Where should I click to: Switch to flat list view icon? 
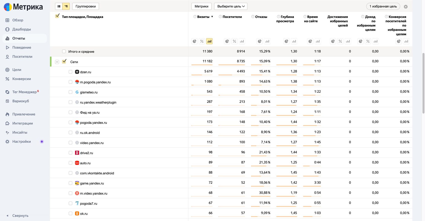click(x=59, y=6)
